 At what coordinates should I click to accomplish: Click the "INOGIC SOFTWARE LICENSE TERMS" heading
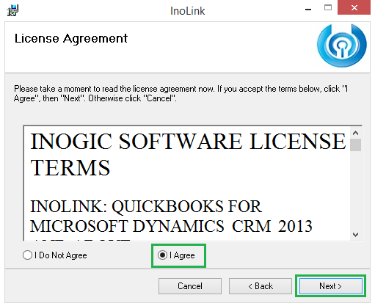188,155
